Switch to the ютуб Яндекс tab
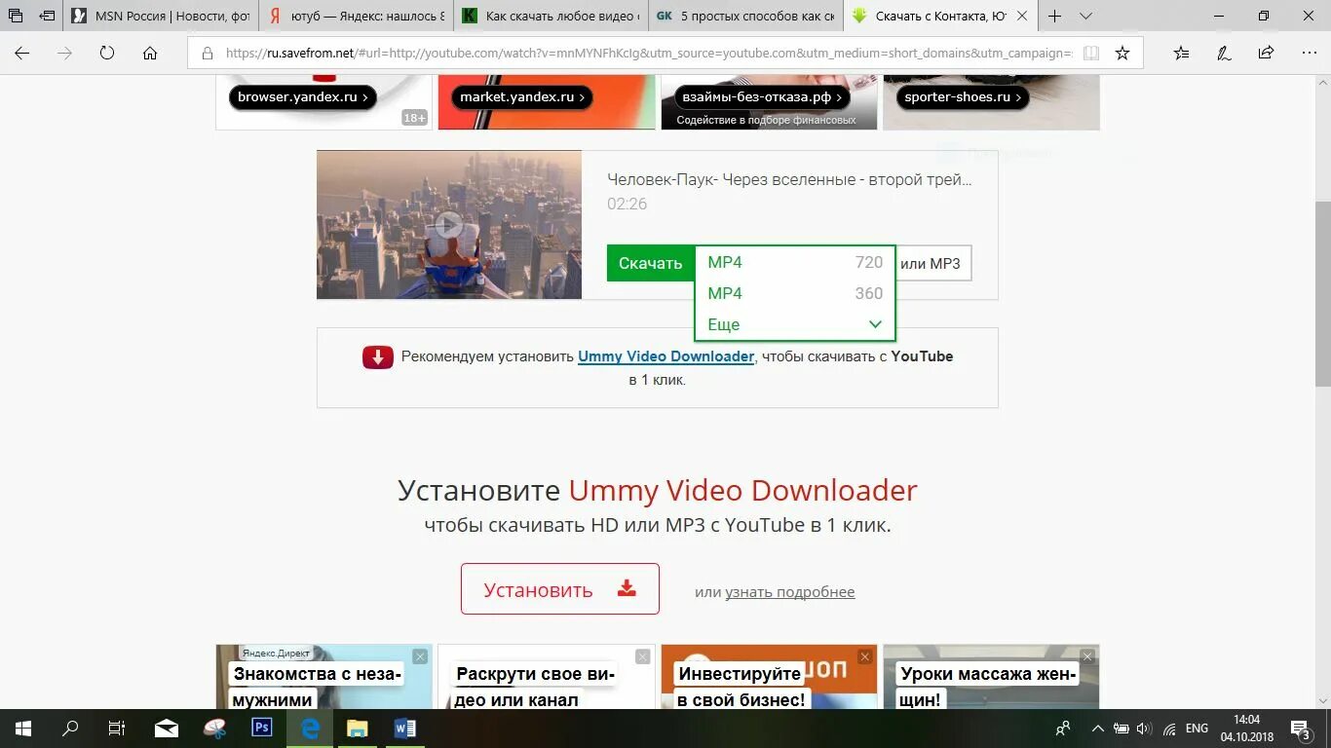The image size is (1331, 748). click(356, 16)
